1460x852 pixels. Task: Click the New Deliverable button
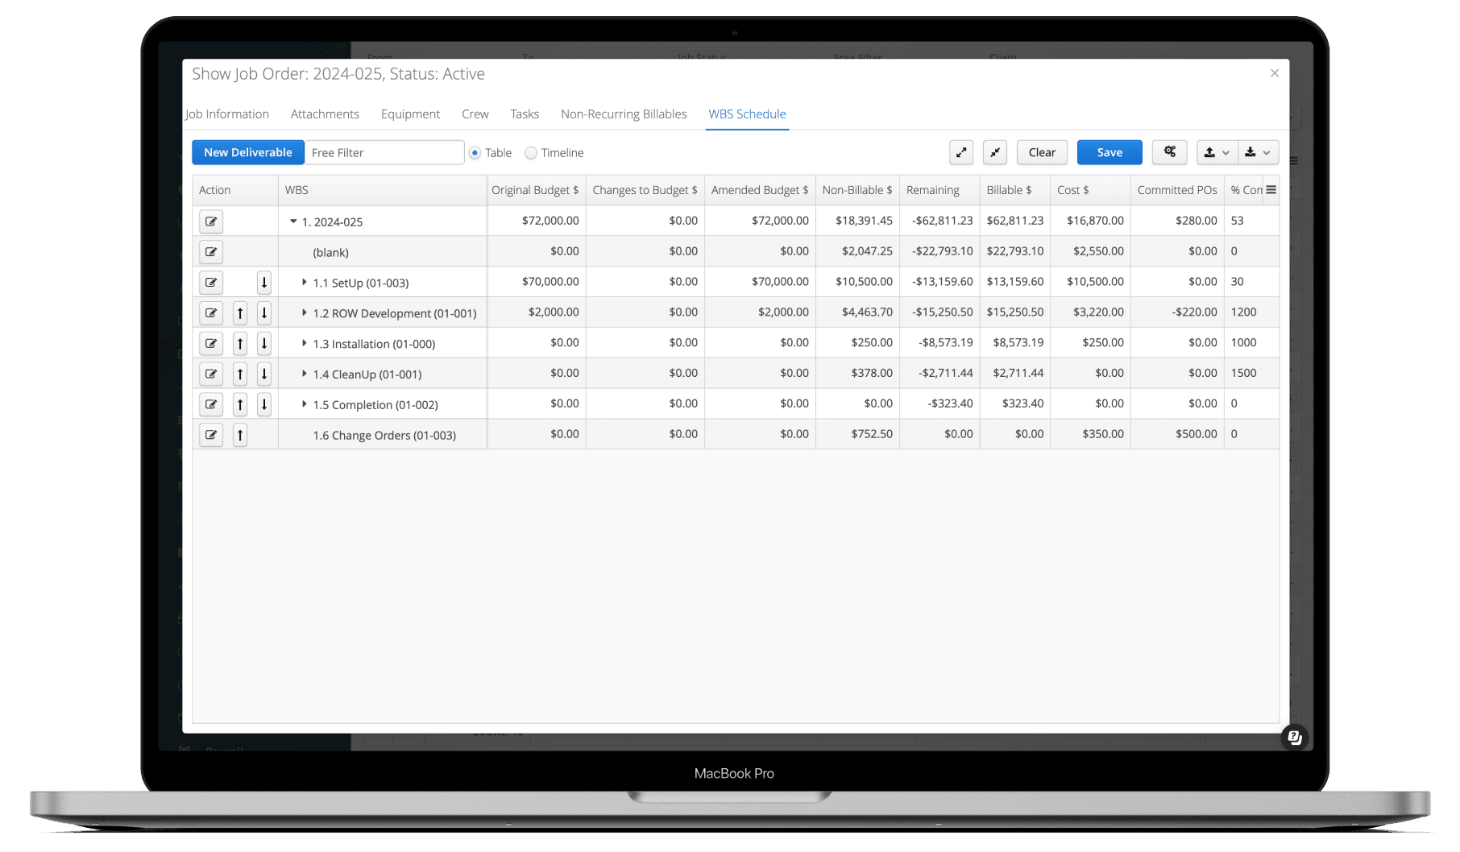[247, 152]
